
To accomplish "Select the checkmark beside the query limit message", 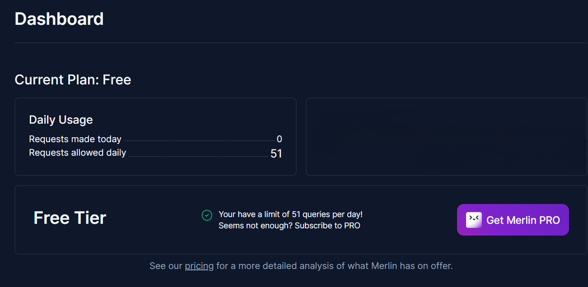I will (207, 216).
